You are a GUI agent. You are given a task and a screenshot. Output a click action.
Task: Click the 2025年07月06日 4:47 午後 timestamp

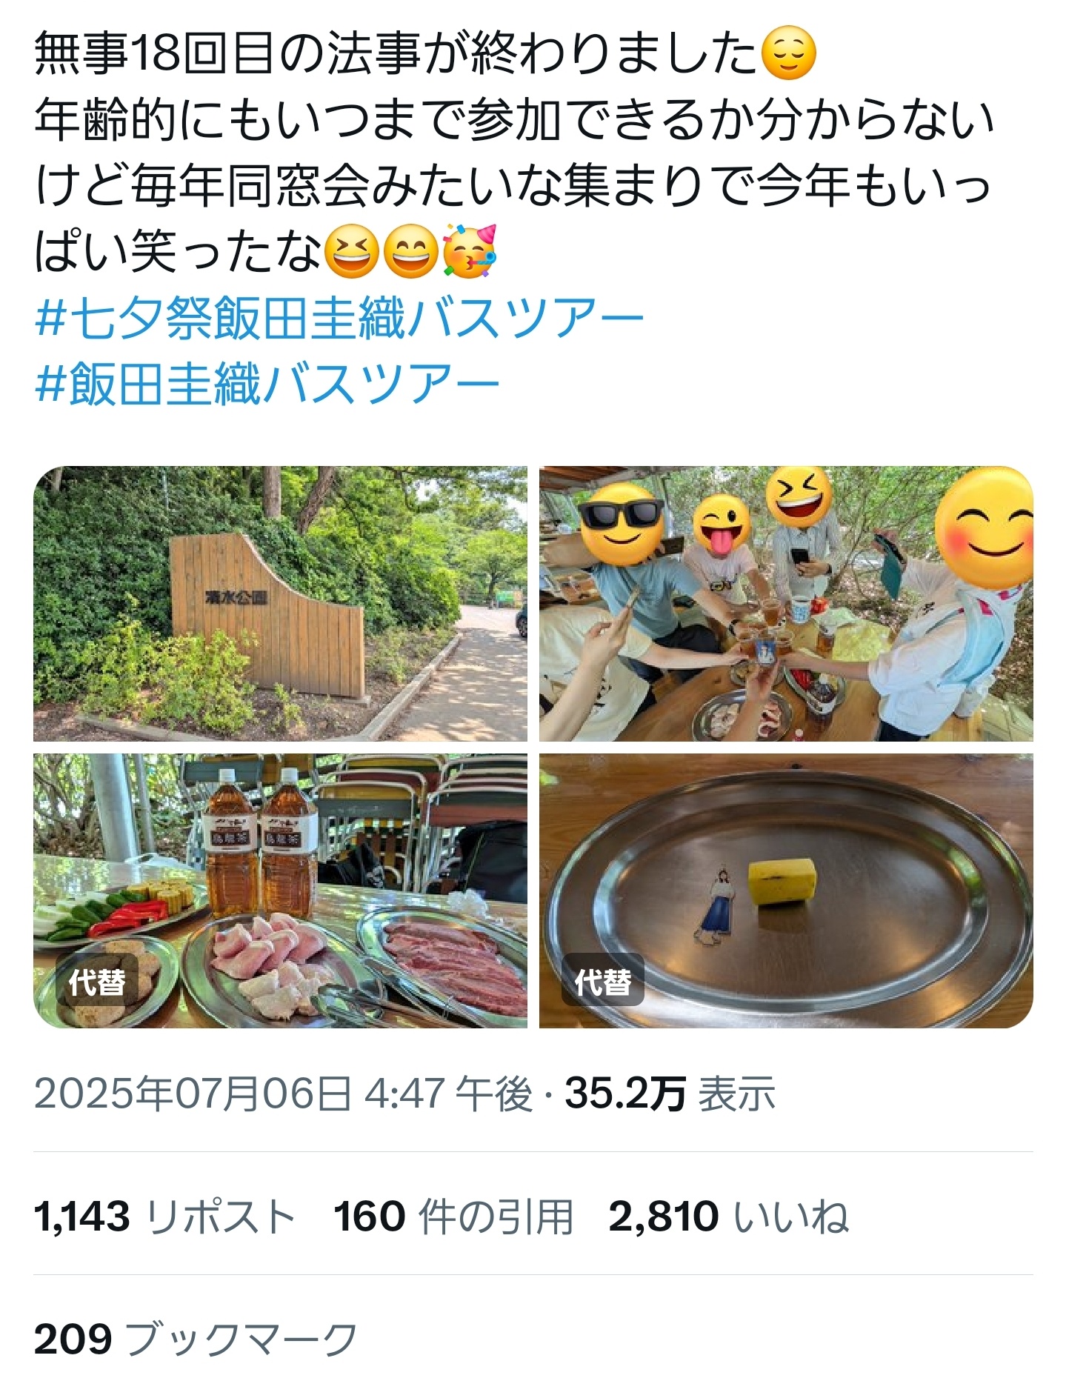pyautogui.click(x=284, y=1094)
